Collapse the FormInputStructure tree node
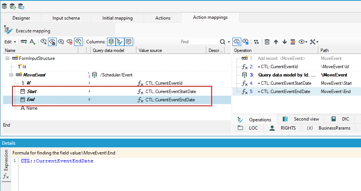Screen dimensions: 361x191 click(7, 58)
